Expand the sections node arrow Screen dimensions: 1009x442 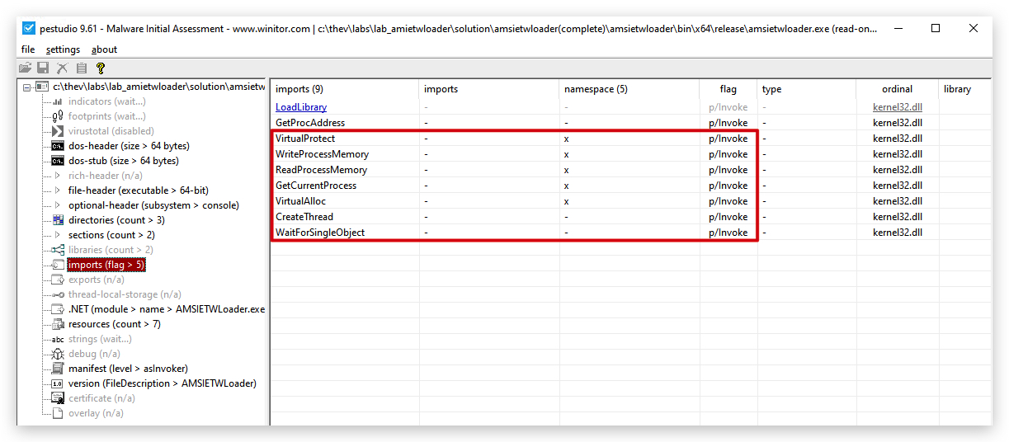[58, 235]
